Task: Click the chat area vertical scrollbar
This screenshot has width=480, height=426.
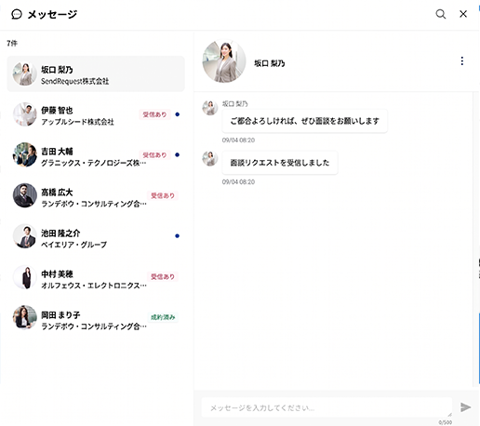Action: click(x=474, y=239)
